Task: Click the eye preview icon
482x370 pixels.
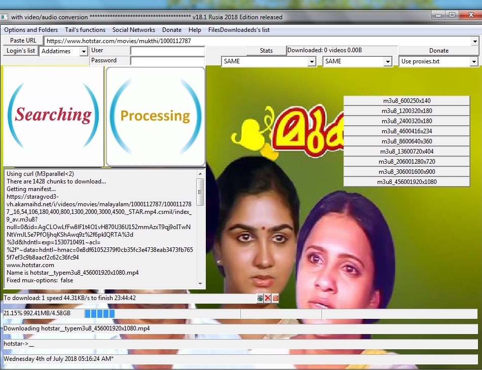Action: (260, 298)
